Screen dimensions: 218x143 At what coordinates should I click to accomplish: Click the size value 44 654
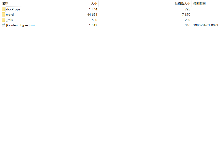click(92, 14)
